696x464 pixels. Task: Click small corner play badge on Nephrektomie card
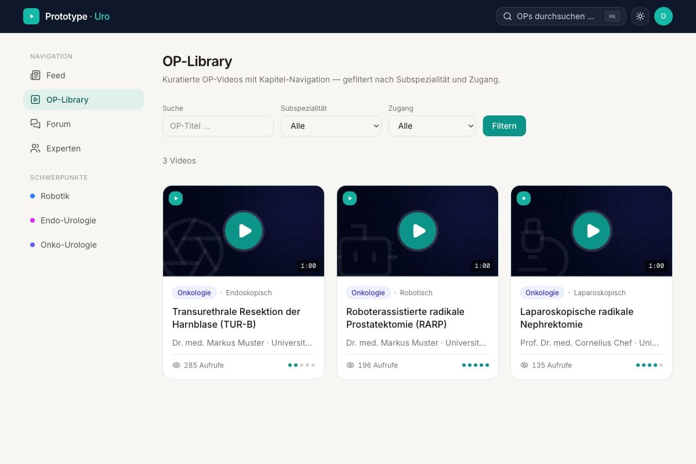point(524,198)
